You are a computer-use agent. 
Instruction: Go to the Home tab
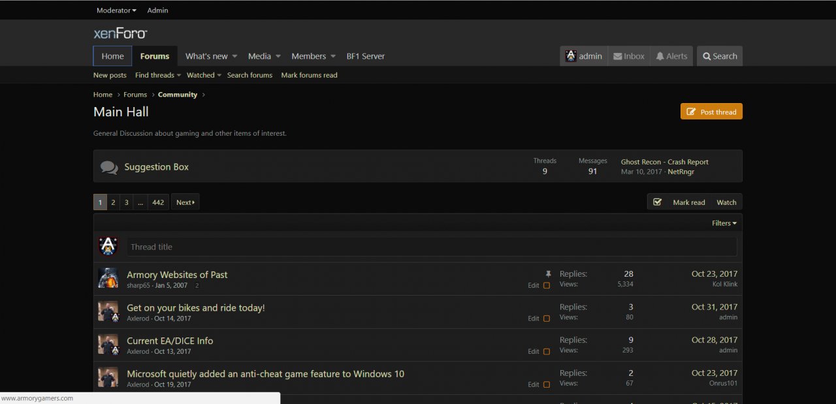112,56
